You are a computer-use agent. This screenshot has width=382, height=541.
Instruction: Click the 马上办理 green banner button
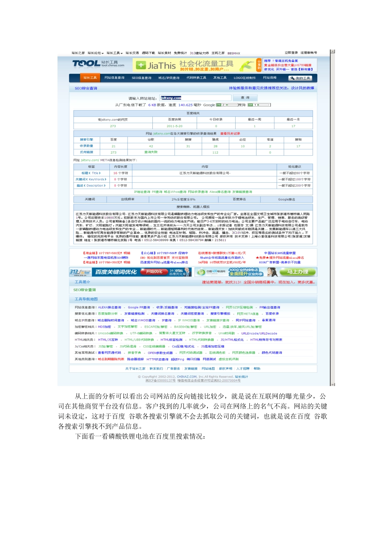point(298,272)
